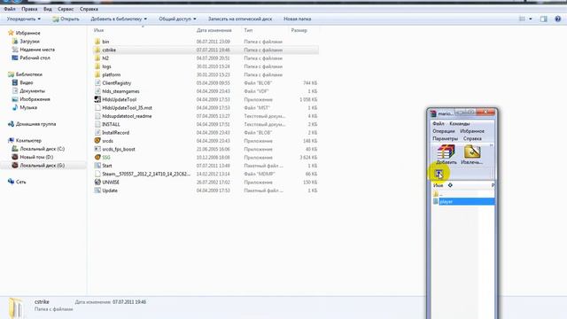Open Локальный диск (C:)
Viewport: 567px width, 319px height.
[42, 149]
